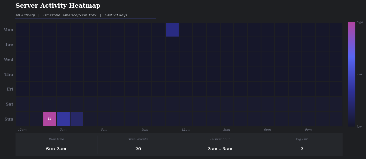Image resolution: width=366 pixels, height=159 pixels.
Task: Select the mid label on color scale
Action: click(x=359, y=74)
